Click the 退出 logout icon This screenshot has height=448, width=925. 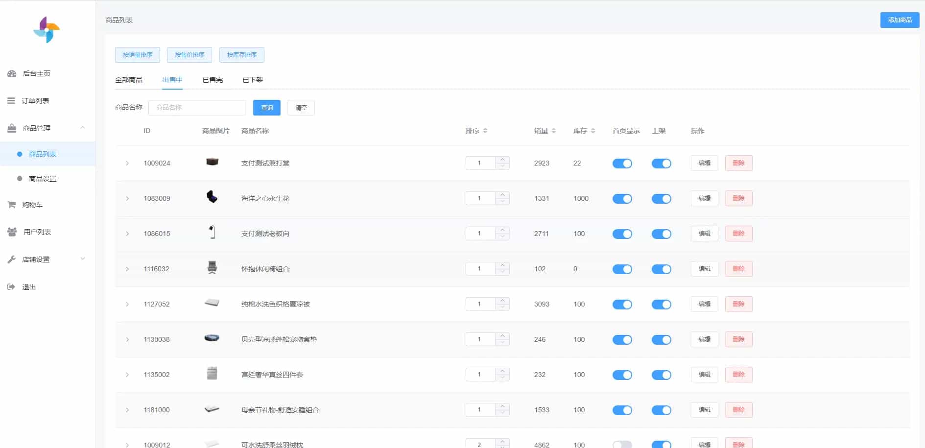[11, 286]
